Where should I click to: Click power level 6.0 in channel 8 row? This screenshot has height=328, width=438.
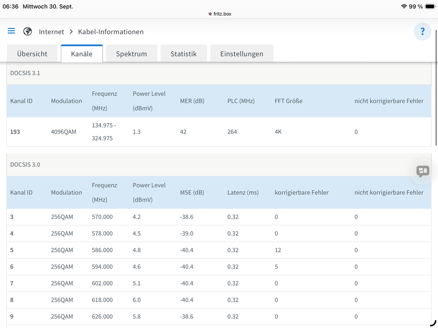click(137, 300)
